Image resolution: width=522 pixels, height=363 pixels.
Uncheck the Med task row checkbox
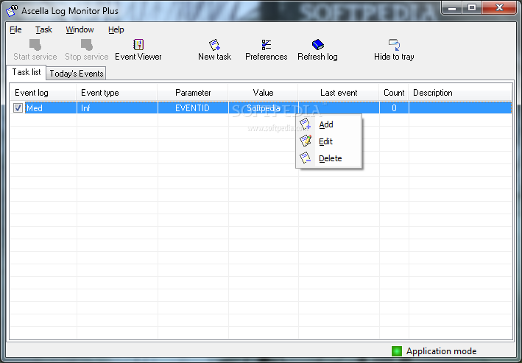(x=18, y=108)
